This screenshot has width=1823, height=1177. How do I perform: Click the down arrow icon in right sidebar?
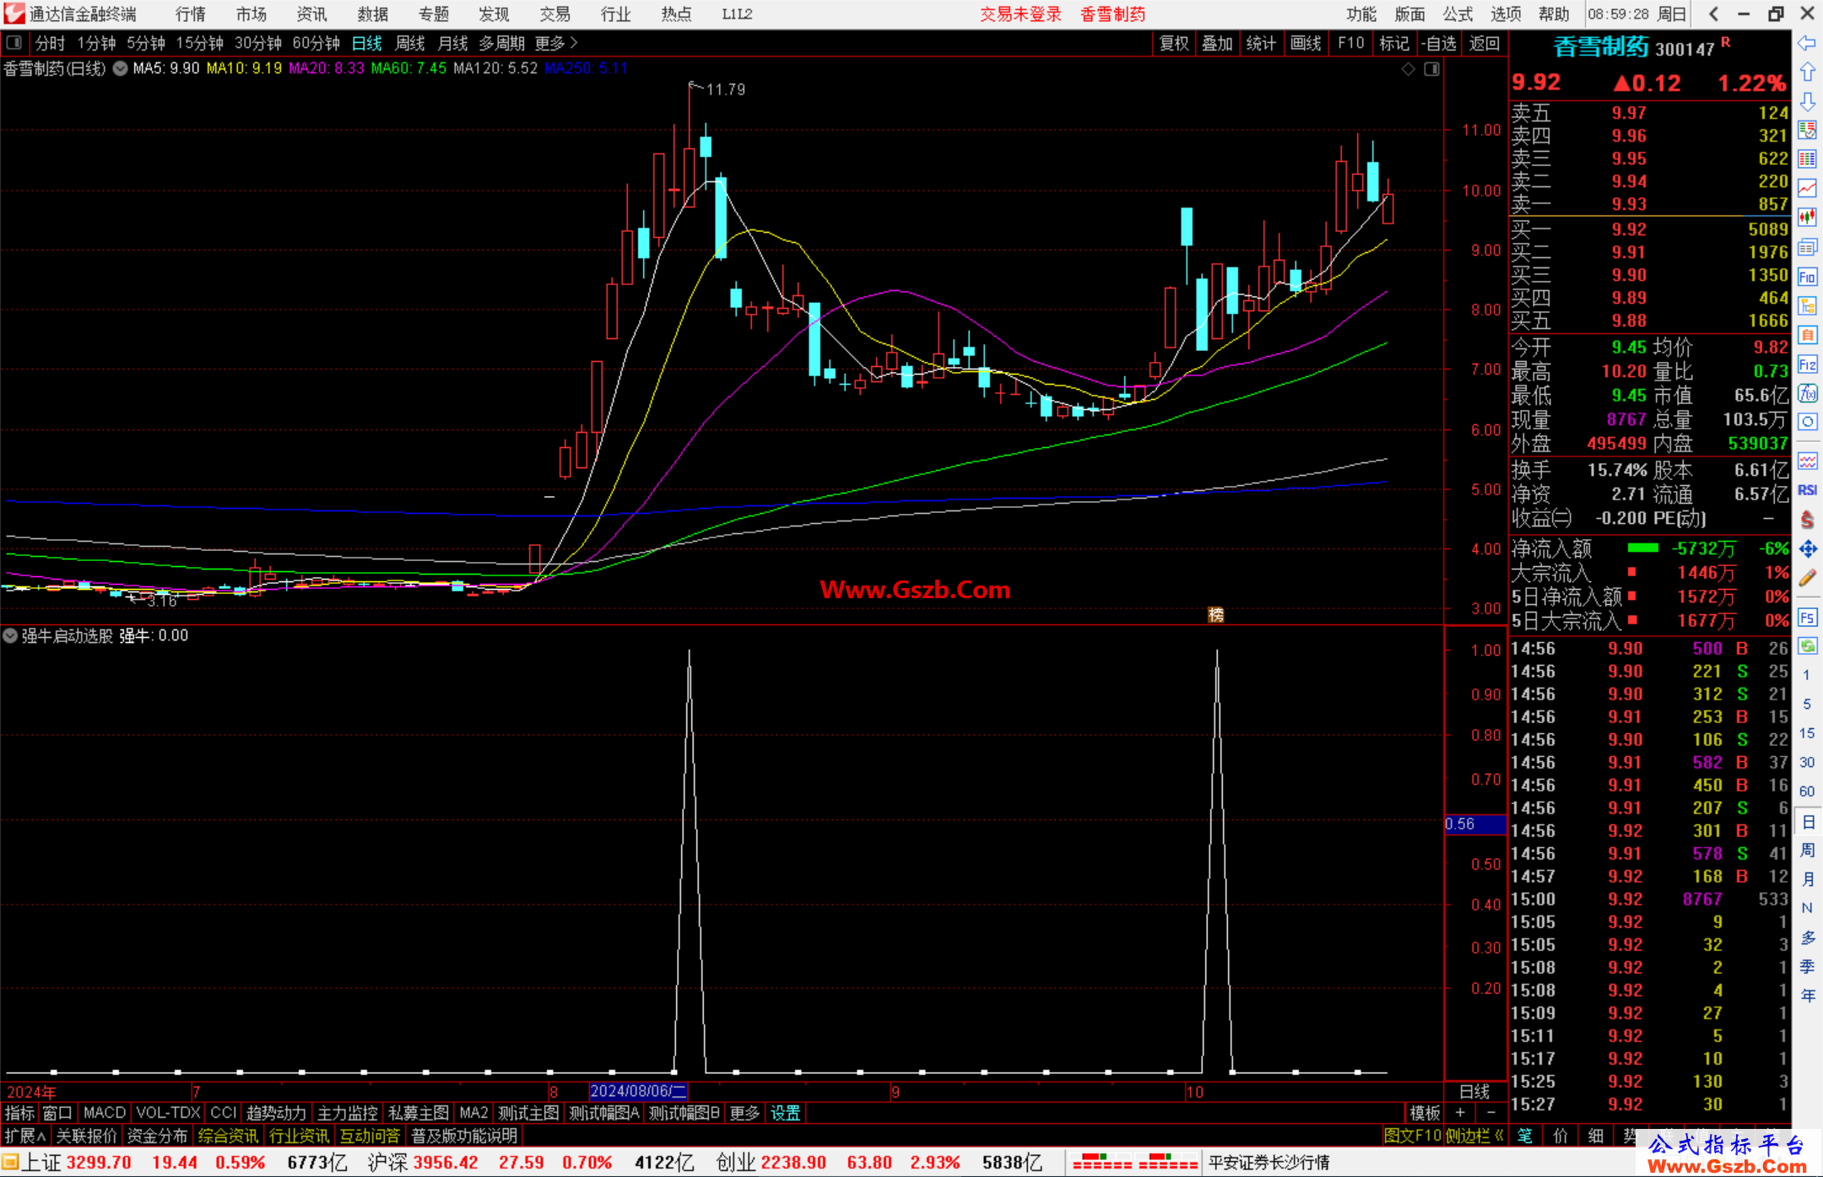click(x=1806, y=101)
